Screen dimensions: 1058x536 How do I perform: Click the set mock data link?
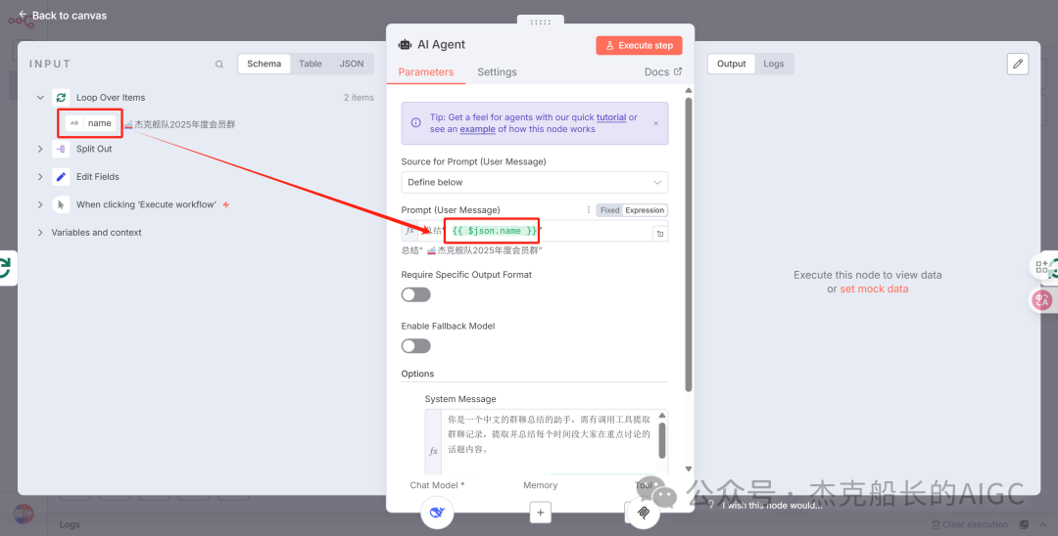pyautogui.click(x=874, y=289)
